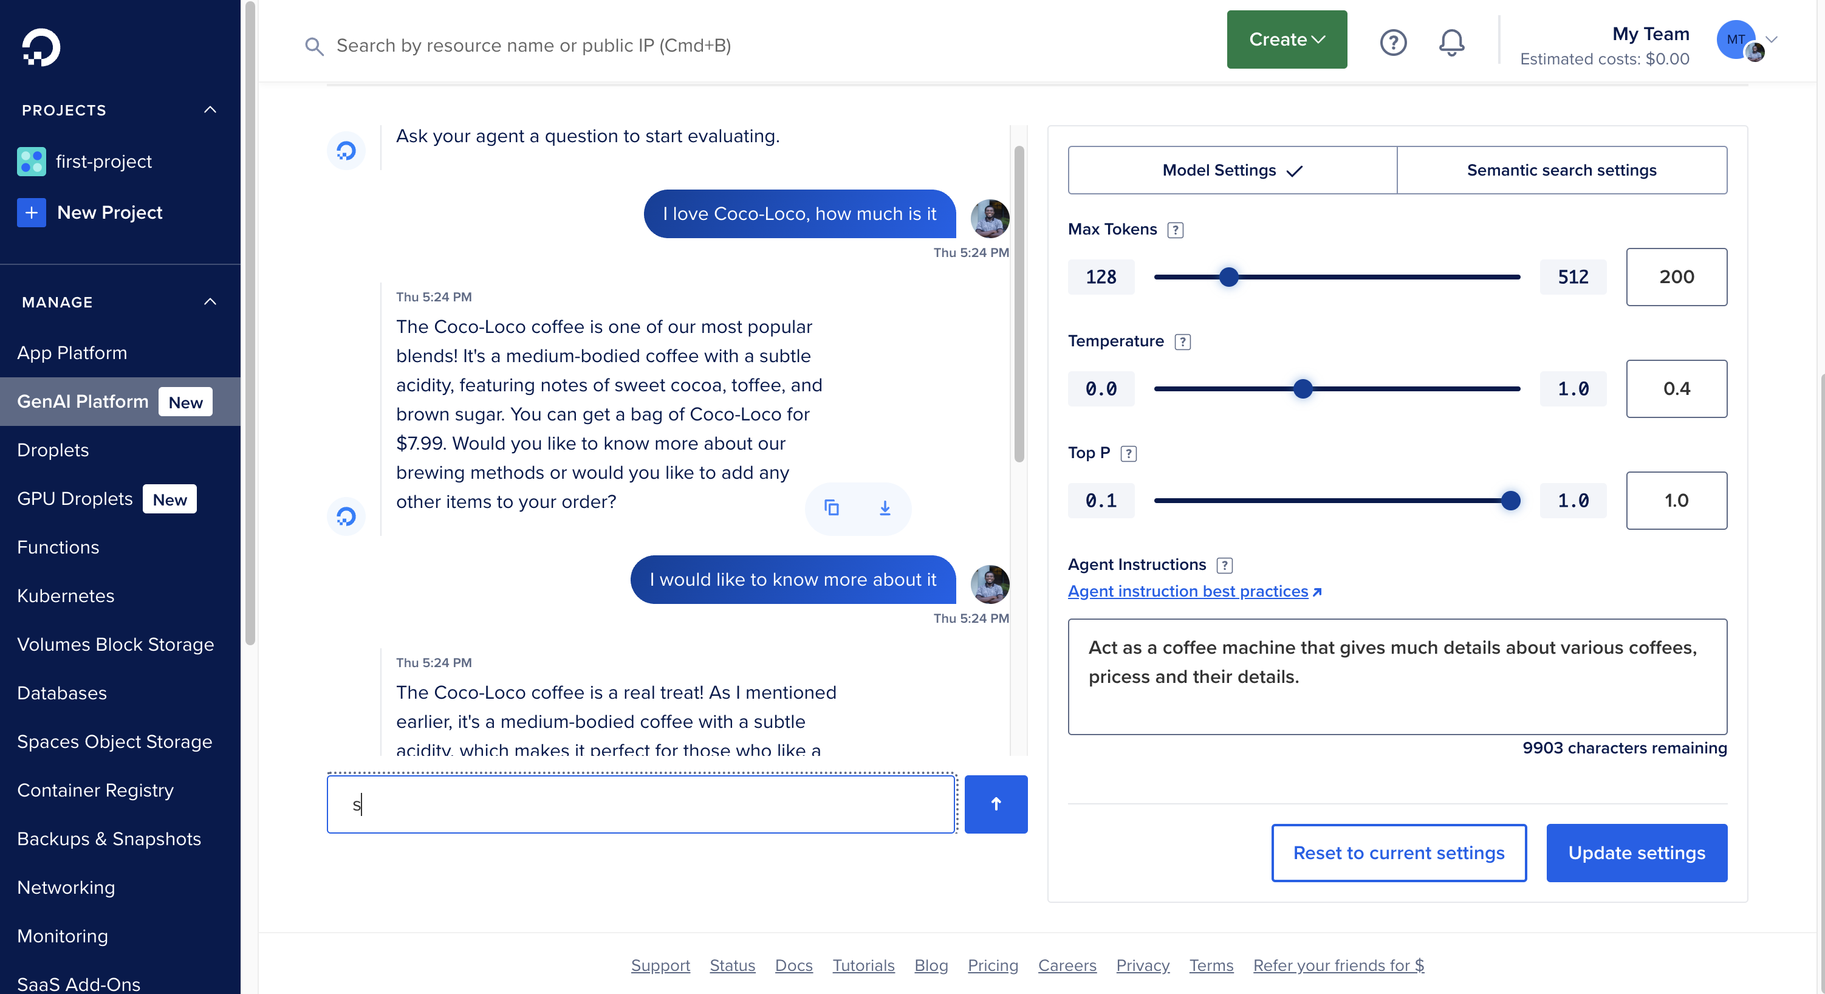Send the chat message with arrow button
The image size is (1825, 994).
tap(995, 804)
